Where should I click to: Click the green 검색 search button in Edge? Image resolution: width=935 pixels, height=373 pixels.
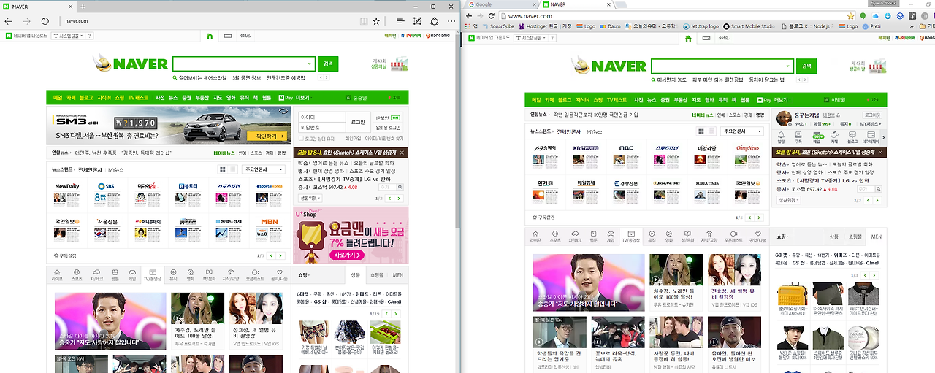click(328, 64)
